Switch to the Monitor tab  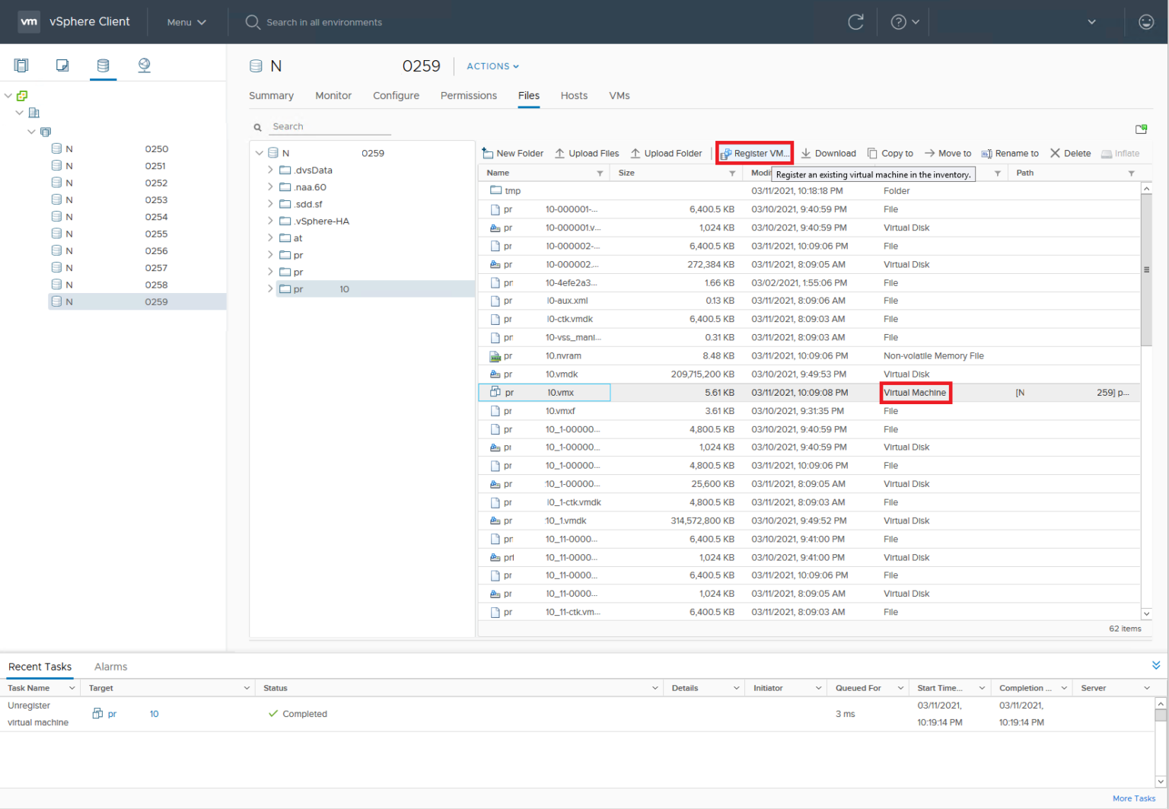[333, 96]
